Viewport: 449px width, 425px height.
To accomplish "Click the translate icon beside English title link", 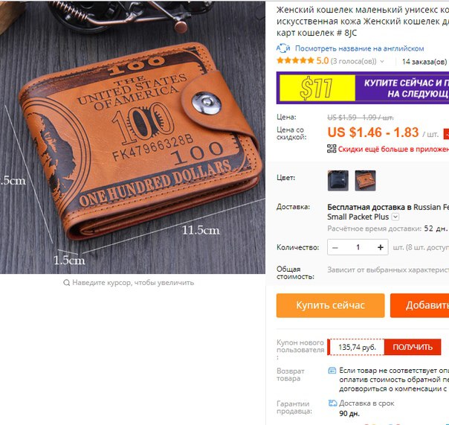I will [x=283, y=48].
